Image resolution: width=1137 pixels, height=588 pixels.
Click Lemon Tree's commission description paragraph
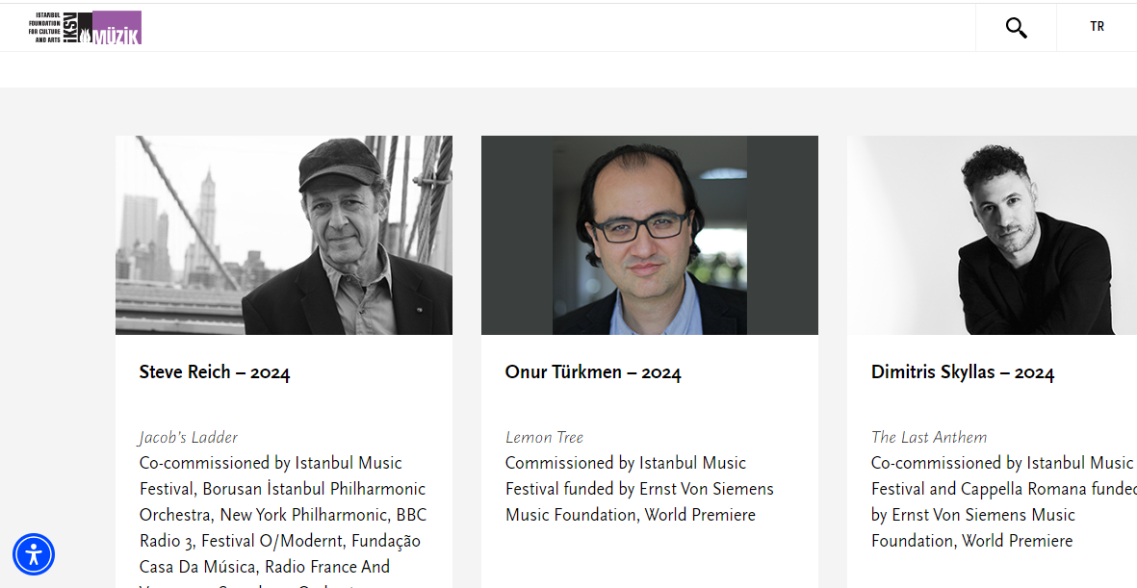(638, 489)
